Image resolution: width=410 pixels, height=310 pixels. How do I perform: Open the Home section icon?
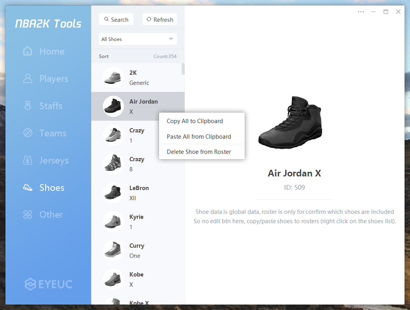click(x=28, y=51)
